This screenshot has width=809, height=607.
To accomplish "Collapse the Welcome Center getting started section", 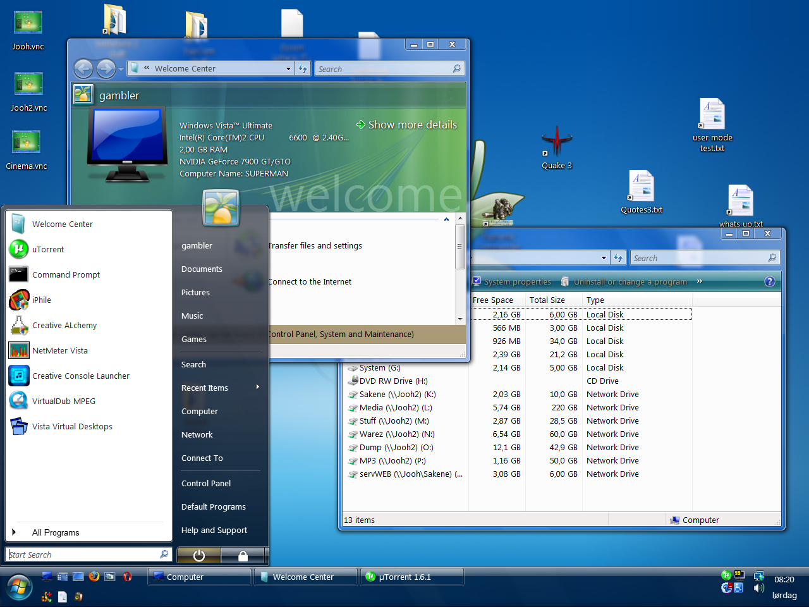I will coord(446,219).
